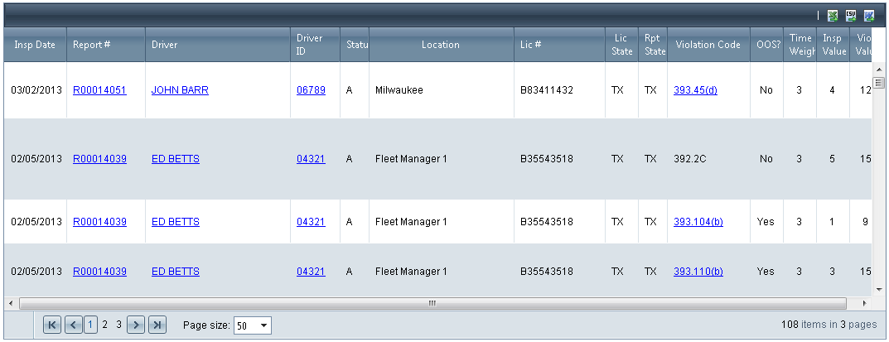Click the horizontal scrollbar right arrow

(865, 304)
